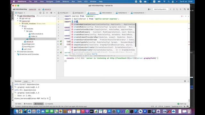
Task: Click the Stop icon in toolbar
Action: pyautogui.click(x=180, y=9)
